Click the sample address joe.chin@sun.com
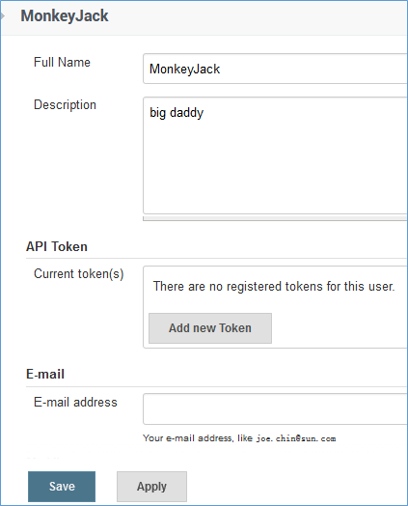The height and width of the screenshot is (506, 408). pos(296,438)
